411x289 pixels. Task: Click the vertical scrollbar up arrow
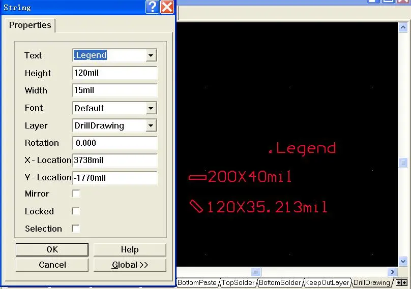403,27
